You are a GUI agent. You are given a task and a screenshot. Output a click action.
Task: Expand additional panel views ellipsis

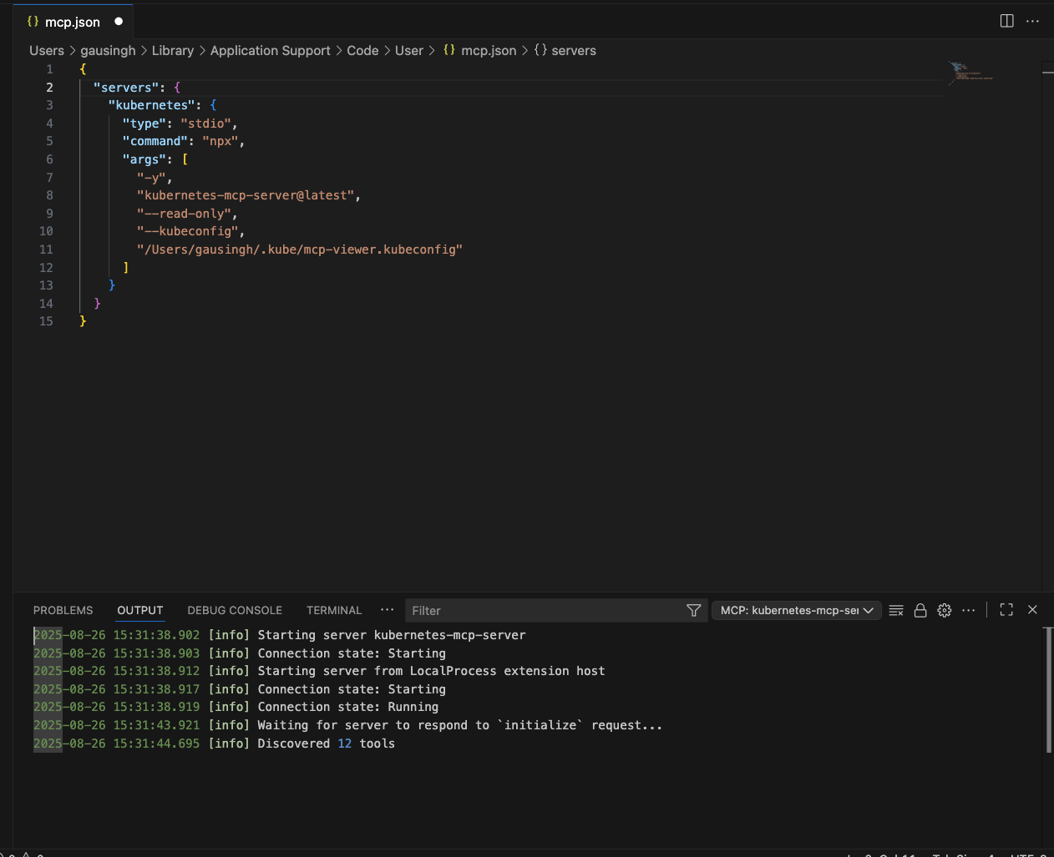point(387,610)
